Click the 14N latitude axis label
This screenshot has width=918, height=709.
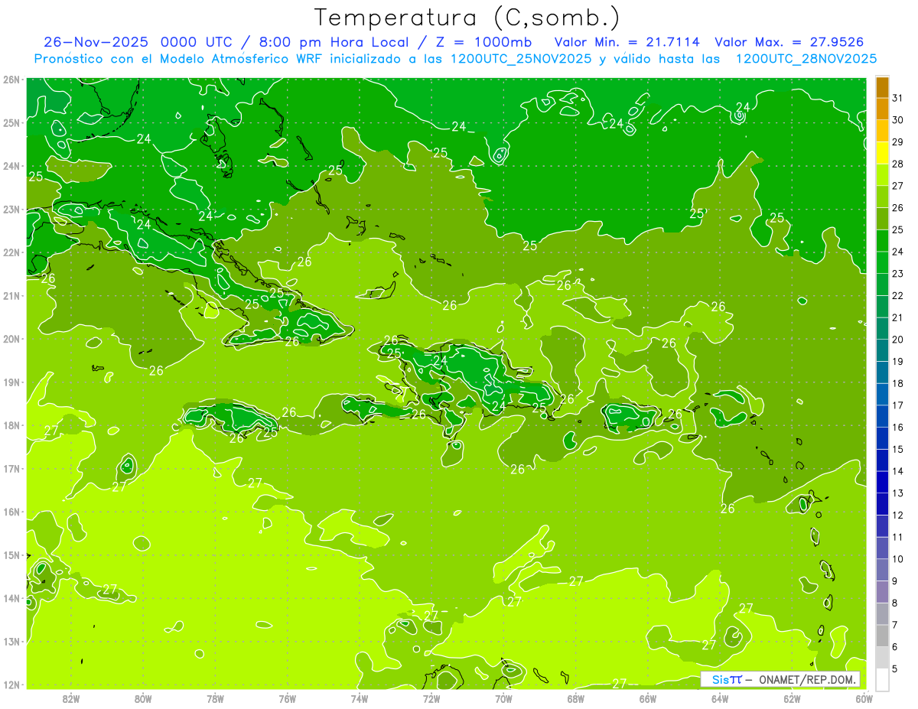[x=11, y=598]
